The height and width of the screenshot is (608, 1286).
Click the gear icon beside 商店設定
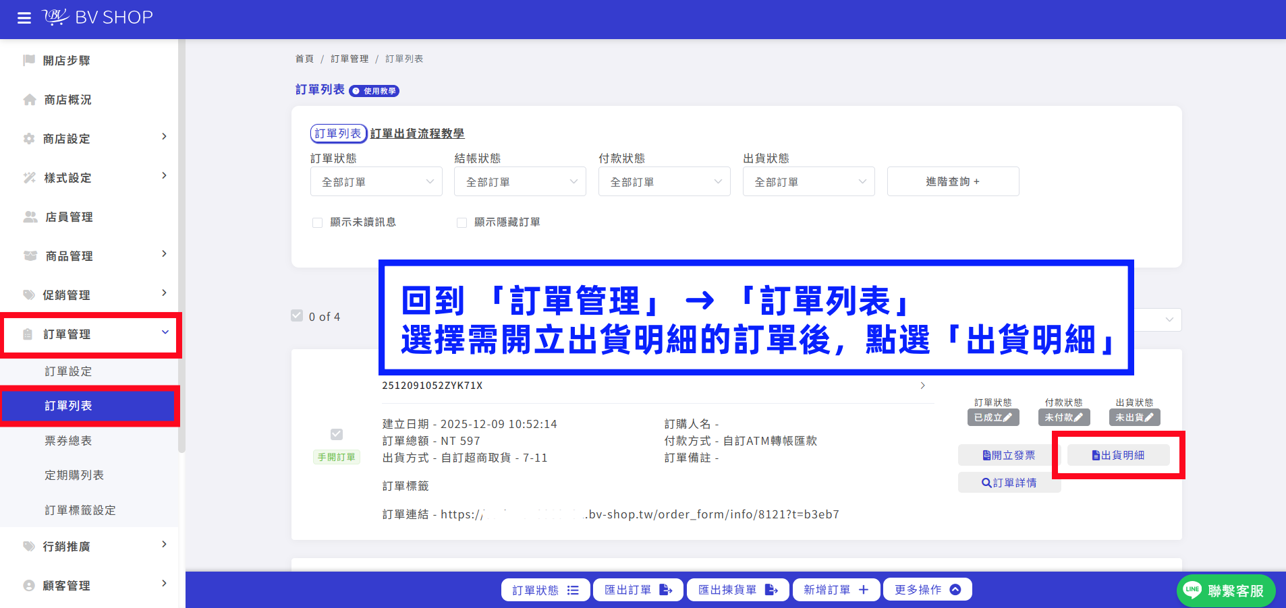29,139
